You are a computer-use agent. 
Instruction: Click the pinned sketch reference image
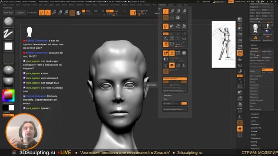point(224,44)
